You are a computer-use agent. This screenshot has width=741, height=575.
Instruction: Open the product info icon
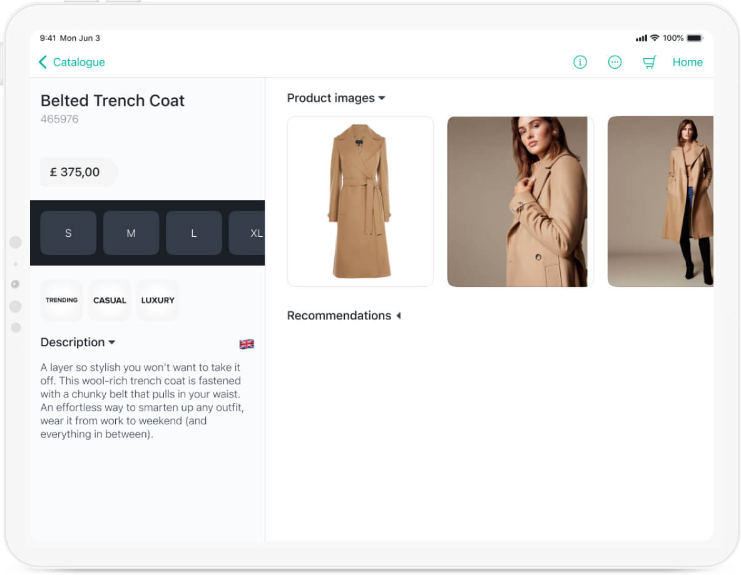(x=580, y=62)
